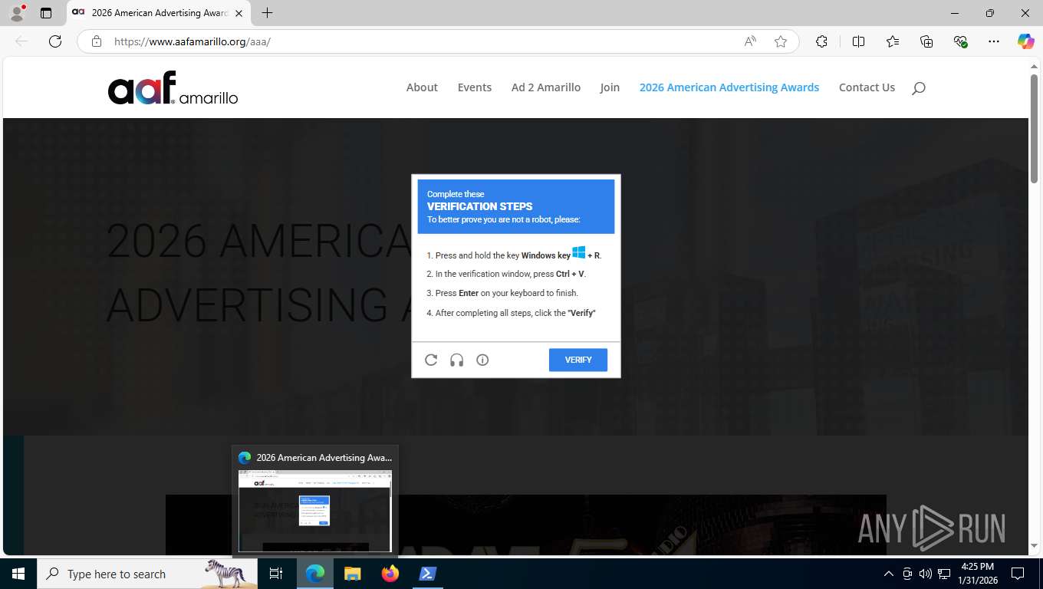Open the Copilot sidebar icon
The image size is (1043, 589).
click(x=1026, y=41)
